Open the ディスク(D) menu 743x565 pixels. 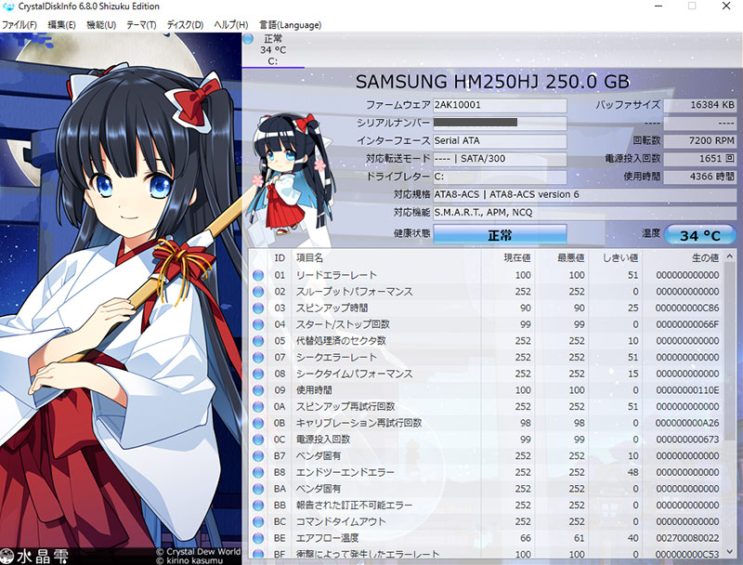185,25
